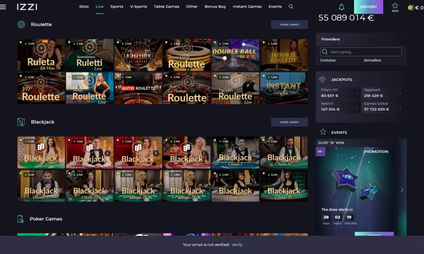The width and height of the screenshot is (424, 254).
Task: Click the Roulette section wheel icon
Action: pyautogui.click(x=21, y=25)
